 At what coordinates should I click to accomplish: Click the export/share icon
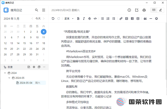click(137, 10)
